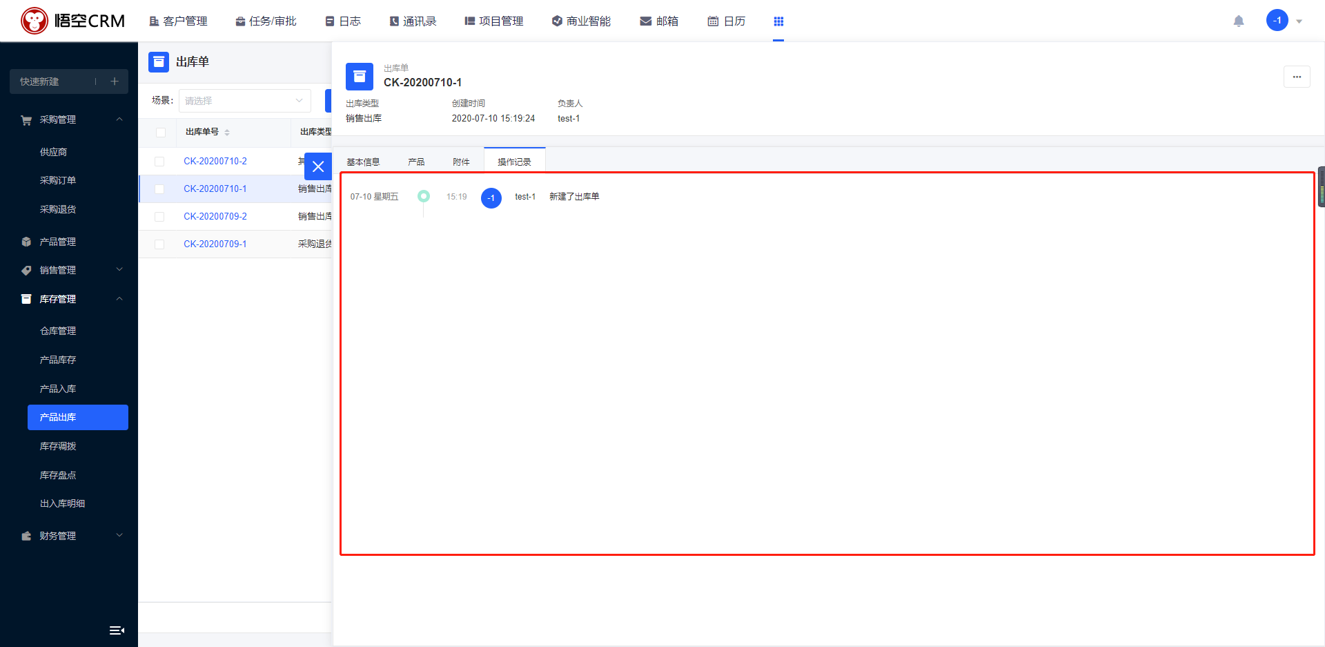The height and width of the screenshot is (647, 1325).
Task: Select 产品出库 in sidebar
Action: point(78,417)
